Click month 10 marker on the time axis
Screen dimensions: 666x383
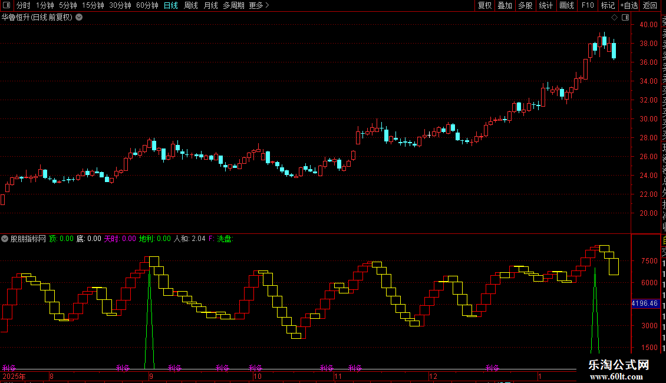pyautogui.click(x=258, y=376)
